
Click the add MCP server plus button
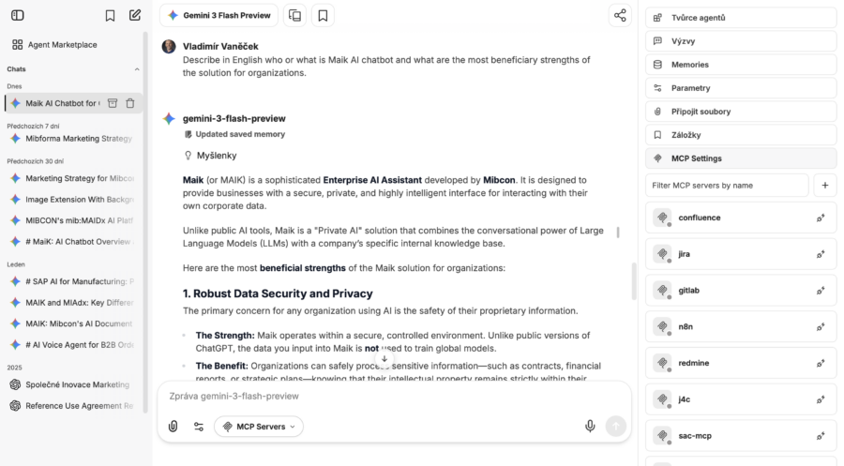pos(824,186)
